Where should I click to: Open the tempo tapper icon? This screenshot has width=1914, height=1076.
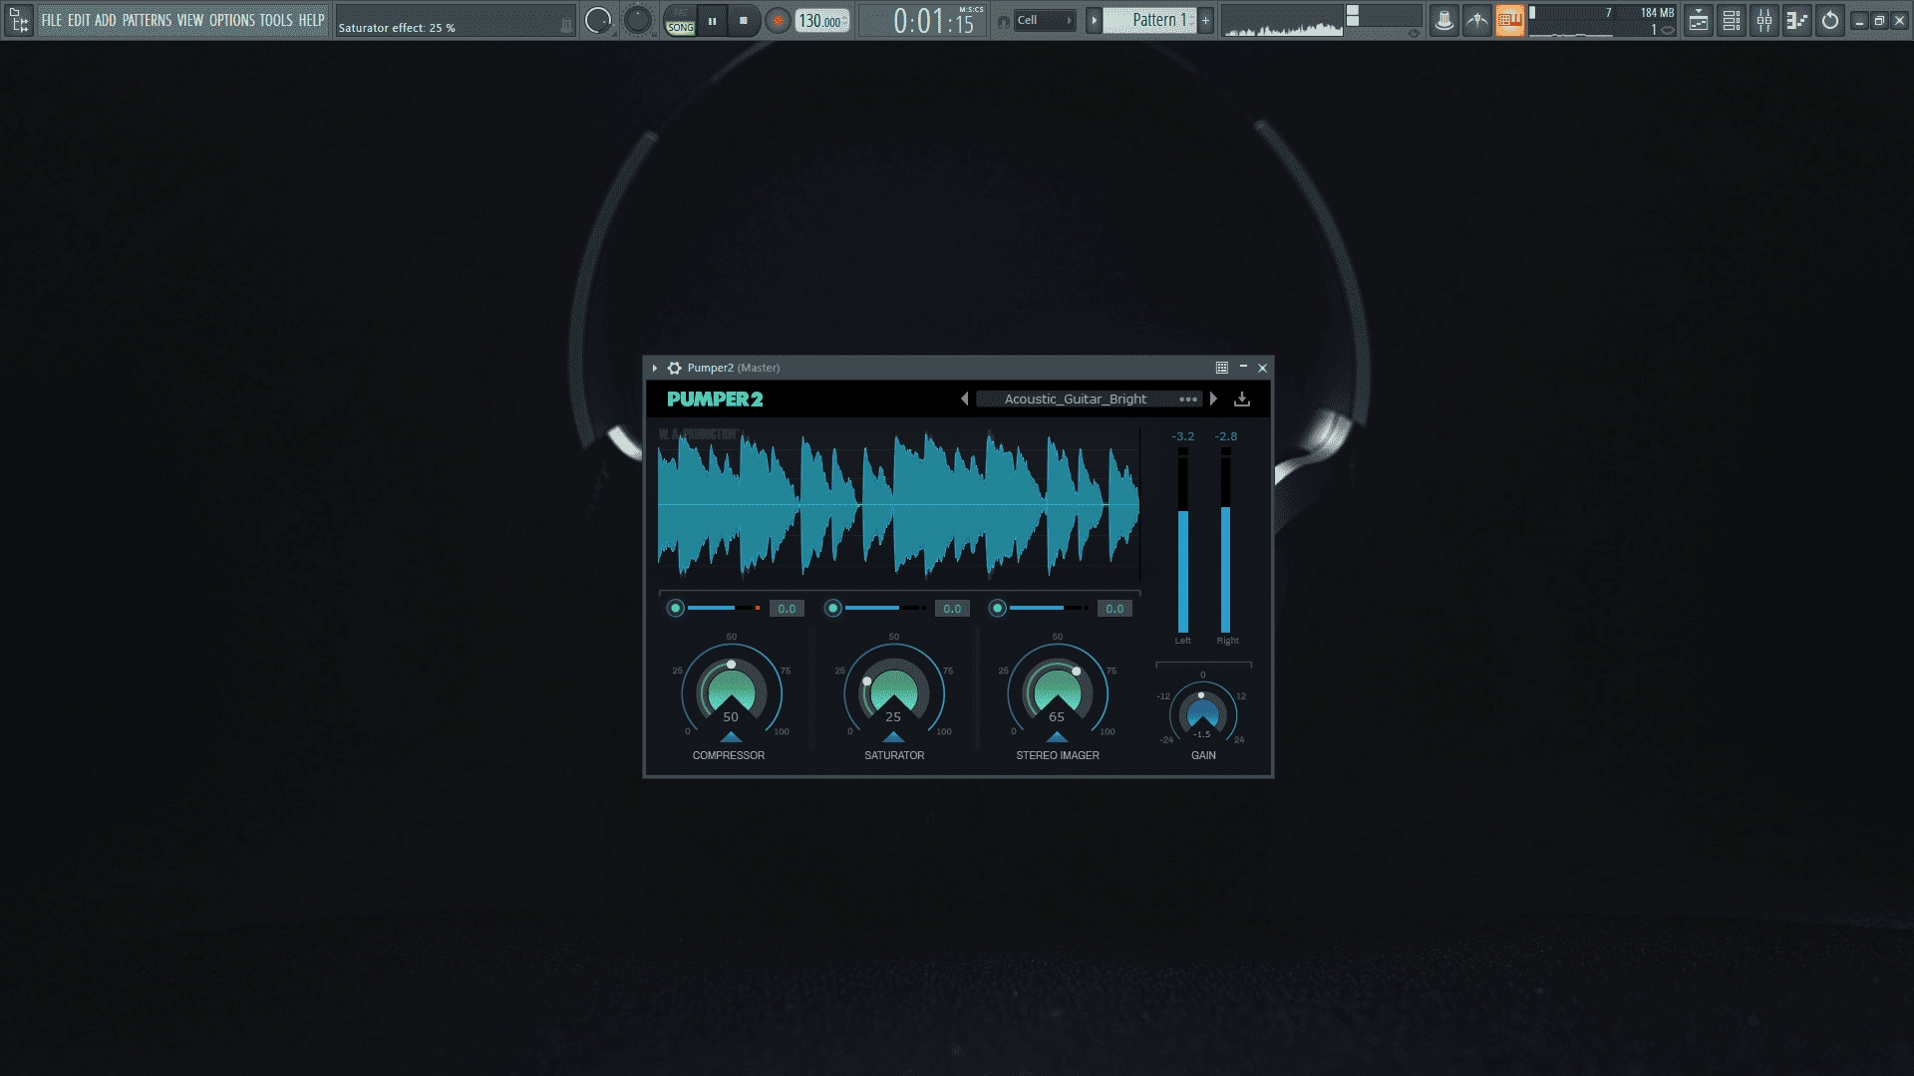1443,21
